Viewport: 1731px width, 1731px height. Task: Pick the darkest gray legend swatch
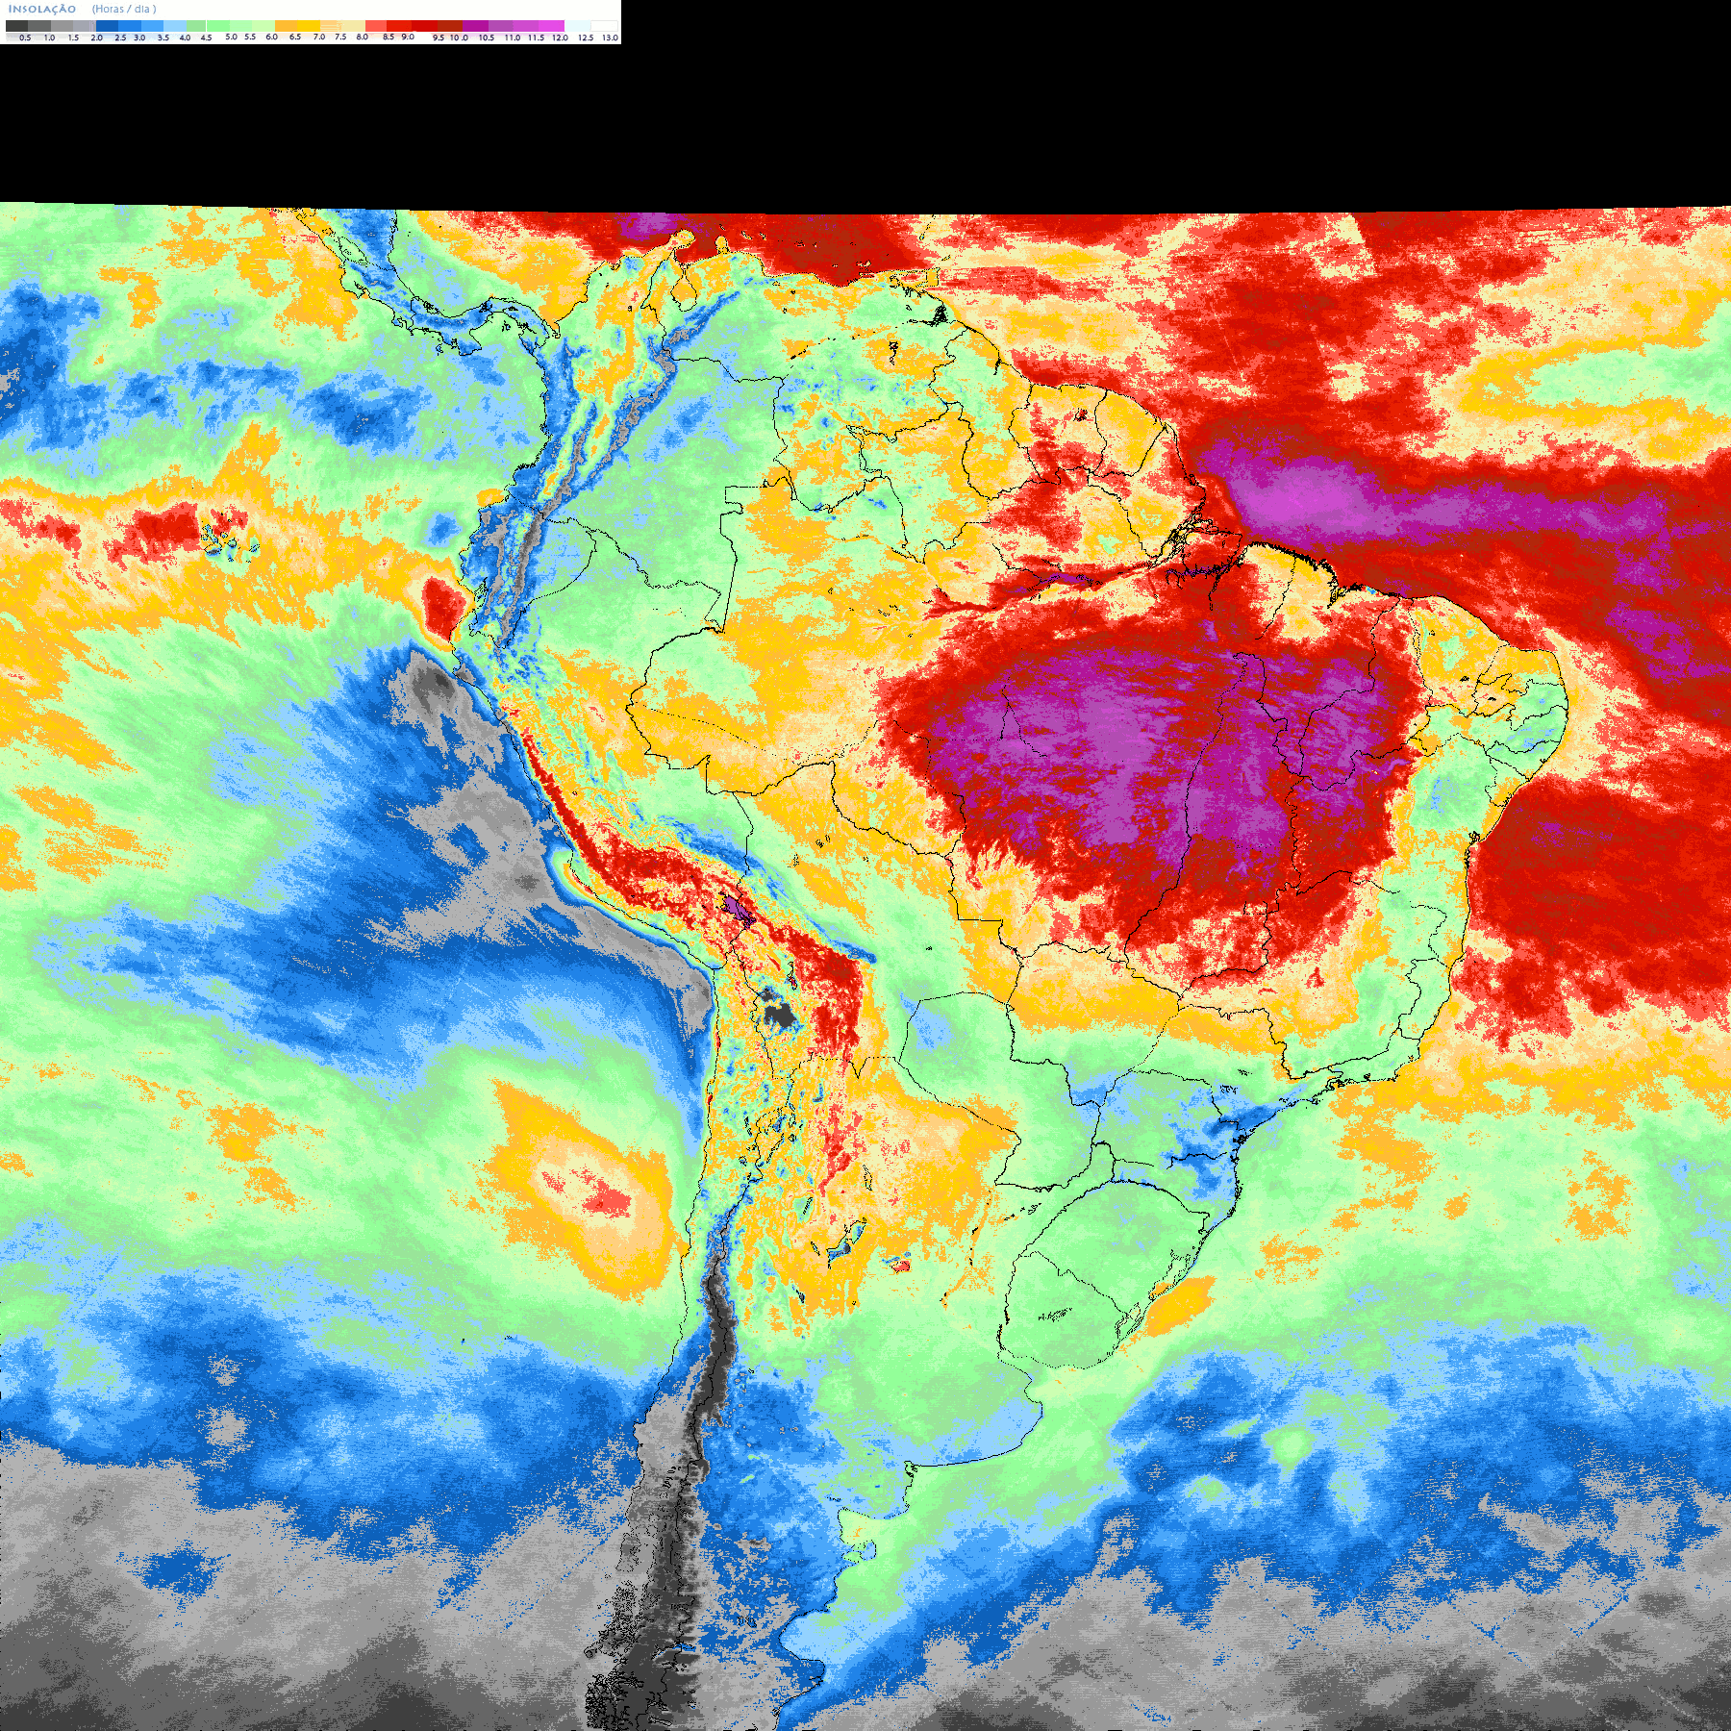(16, 26)
